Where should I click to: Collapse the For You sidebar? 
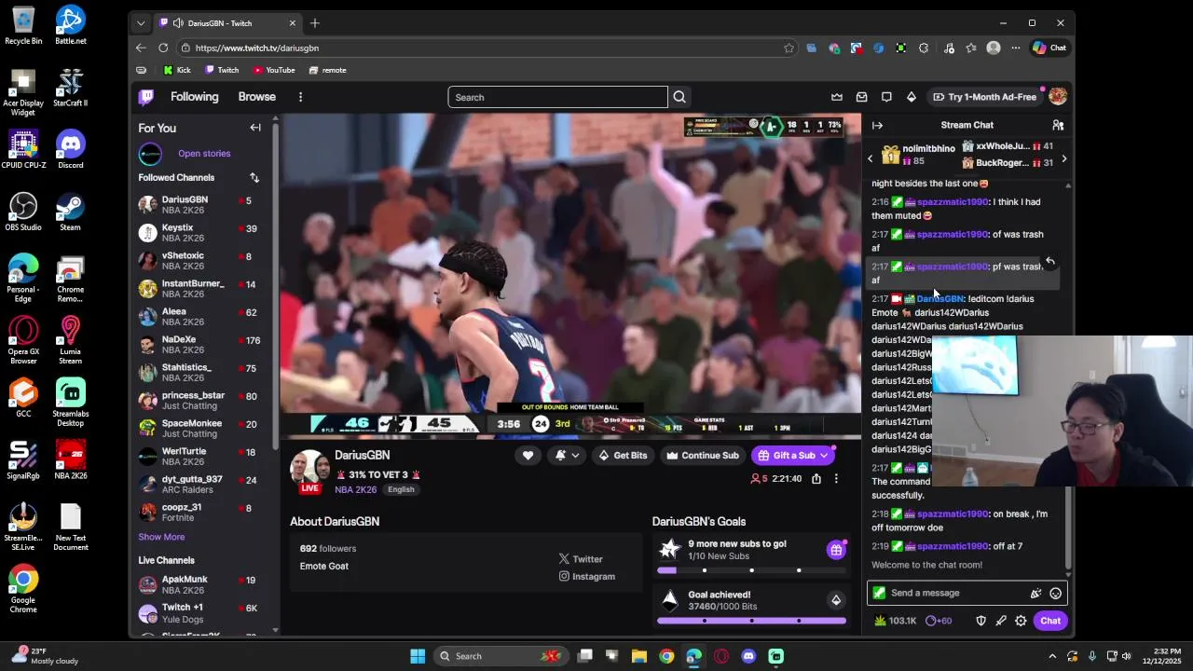255,128
